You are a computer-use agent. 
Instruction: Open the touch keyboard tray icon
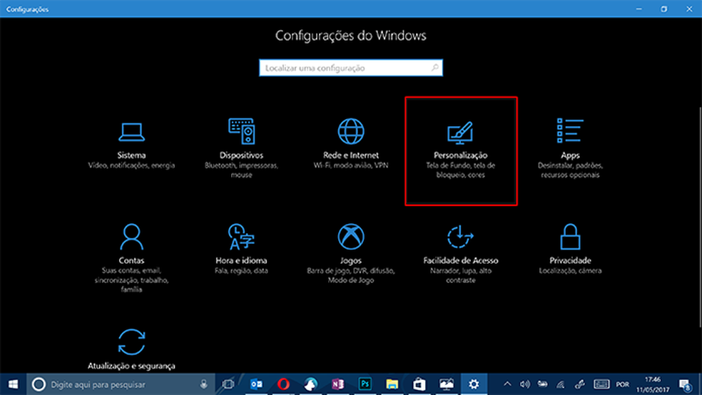601,384
